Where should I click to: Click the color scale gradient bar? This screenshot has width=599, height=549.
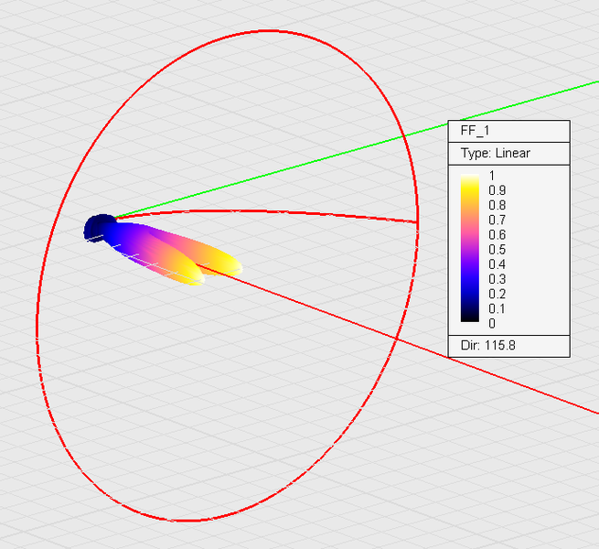click(469, 248)
